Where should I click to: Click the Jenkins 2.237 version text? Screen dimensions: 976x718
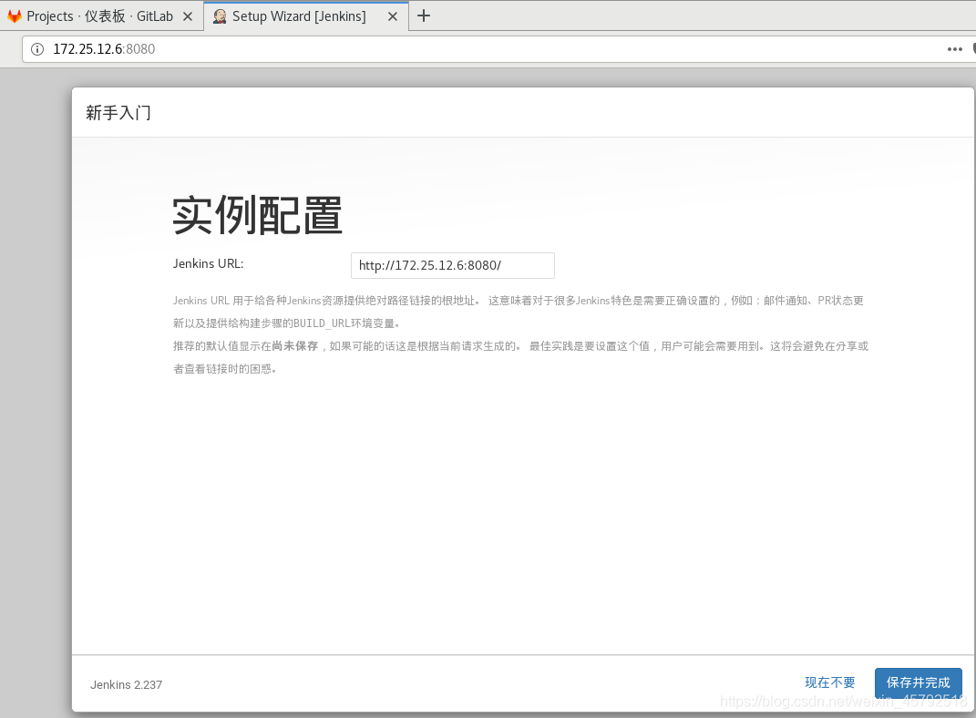coord(127,685)
